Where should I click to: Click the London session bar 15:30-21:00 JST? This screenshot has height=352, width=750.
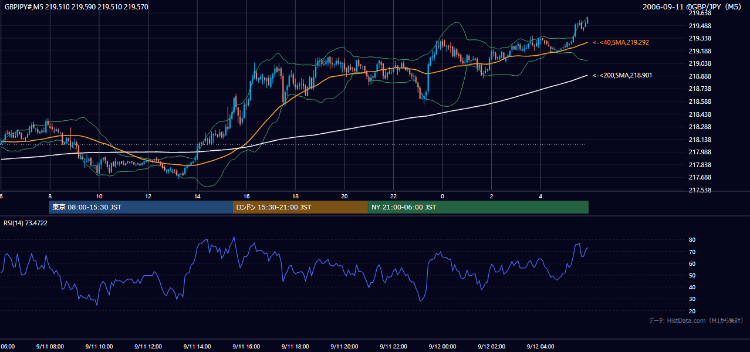(x=300, y=207)
